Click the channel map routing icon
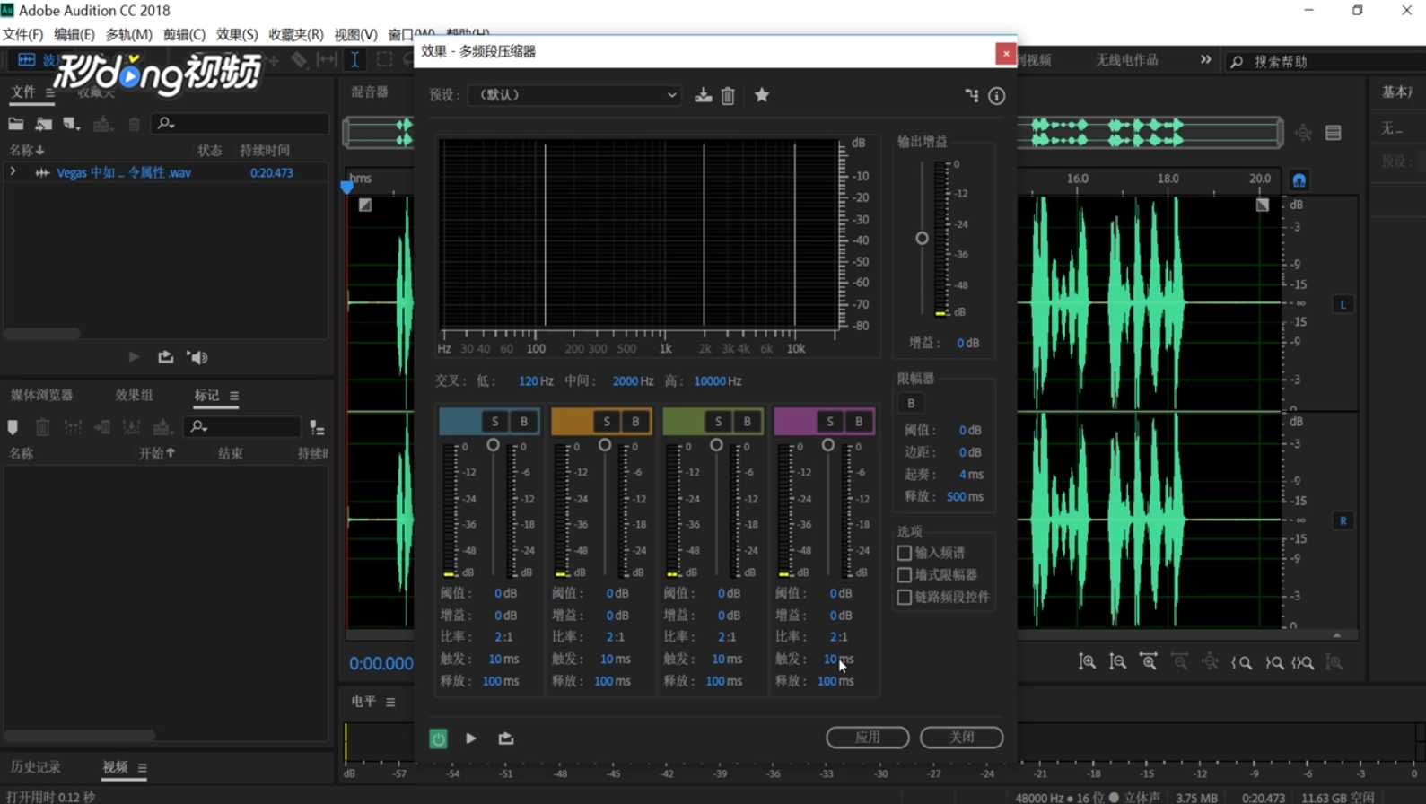 click(x=972, y=95)
